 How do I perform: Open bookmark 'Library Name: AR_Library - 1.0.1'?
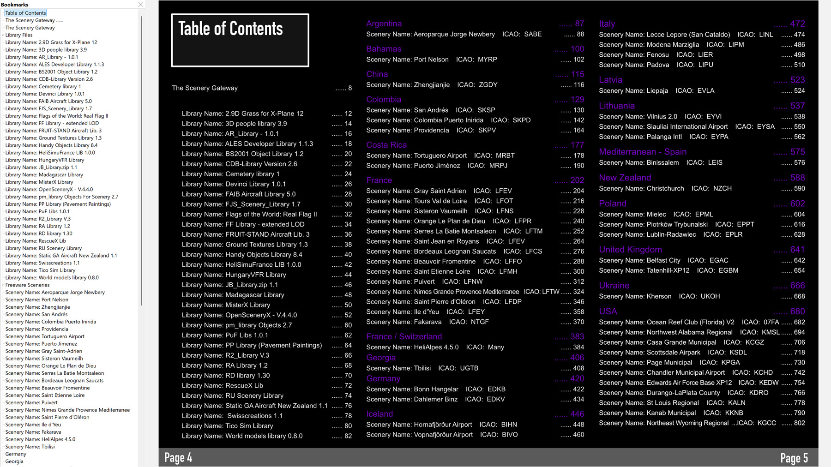click(x=42, y=57)
